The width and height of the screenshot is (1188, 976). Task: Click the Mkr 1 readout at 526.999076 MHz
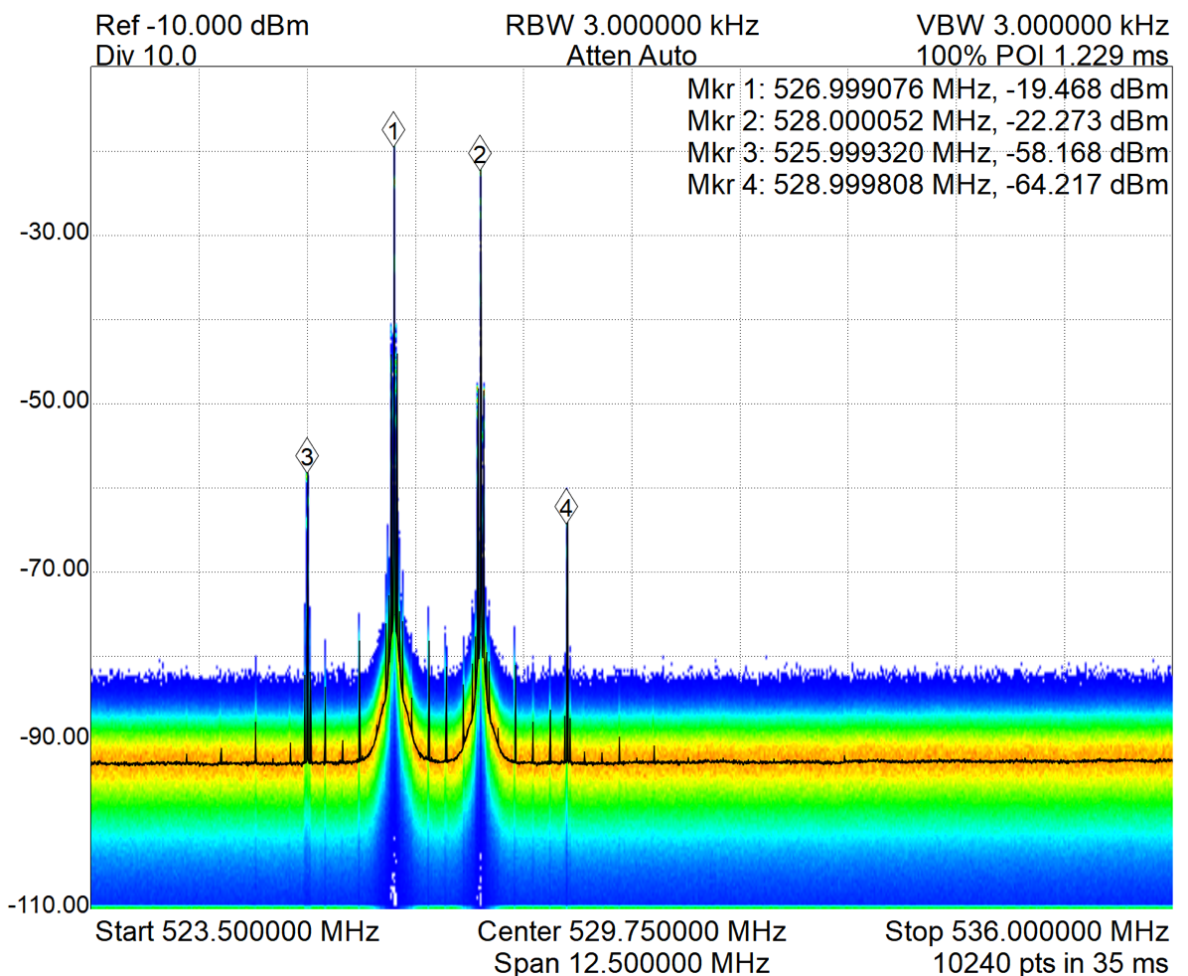point(927,89)
